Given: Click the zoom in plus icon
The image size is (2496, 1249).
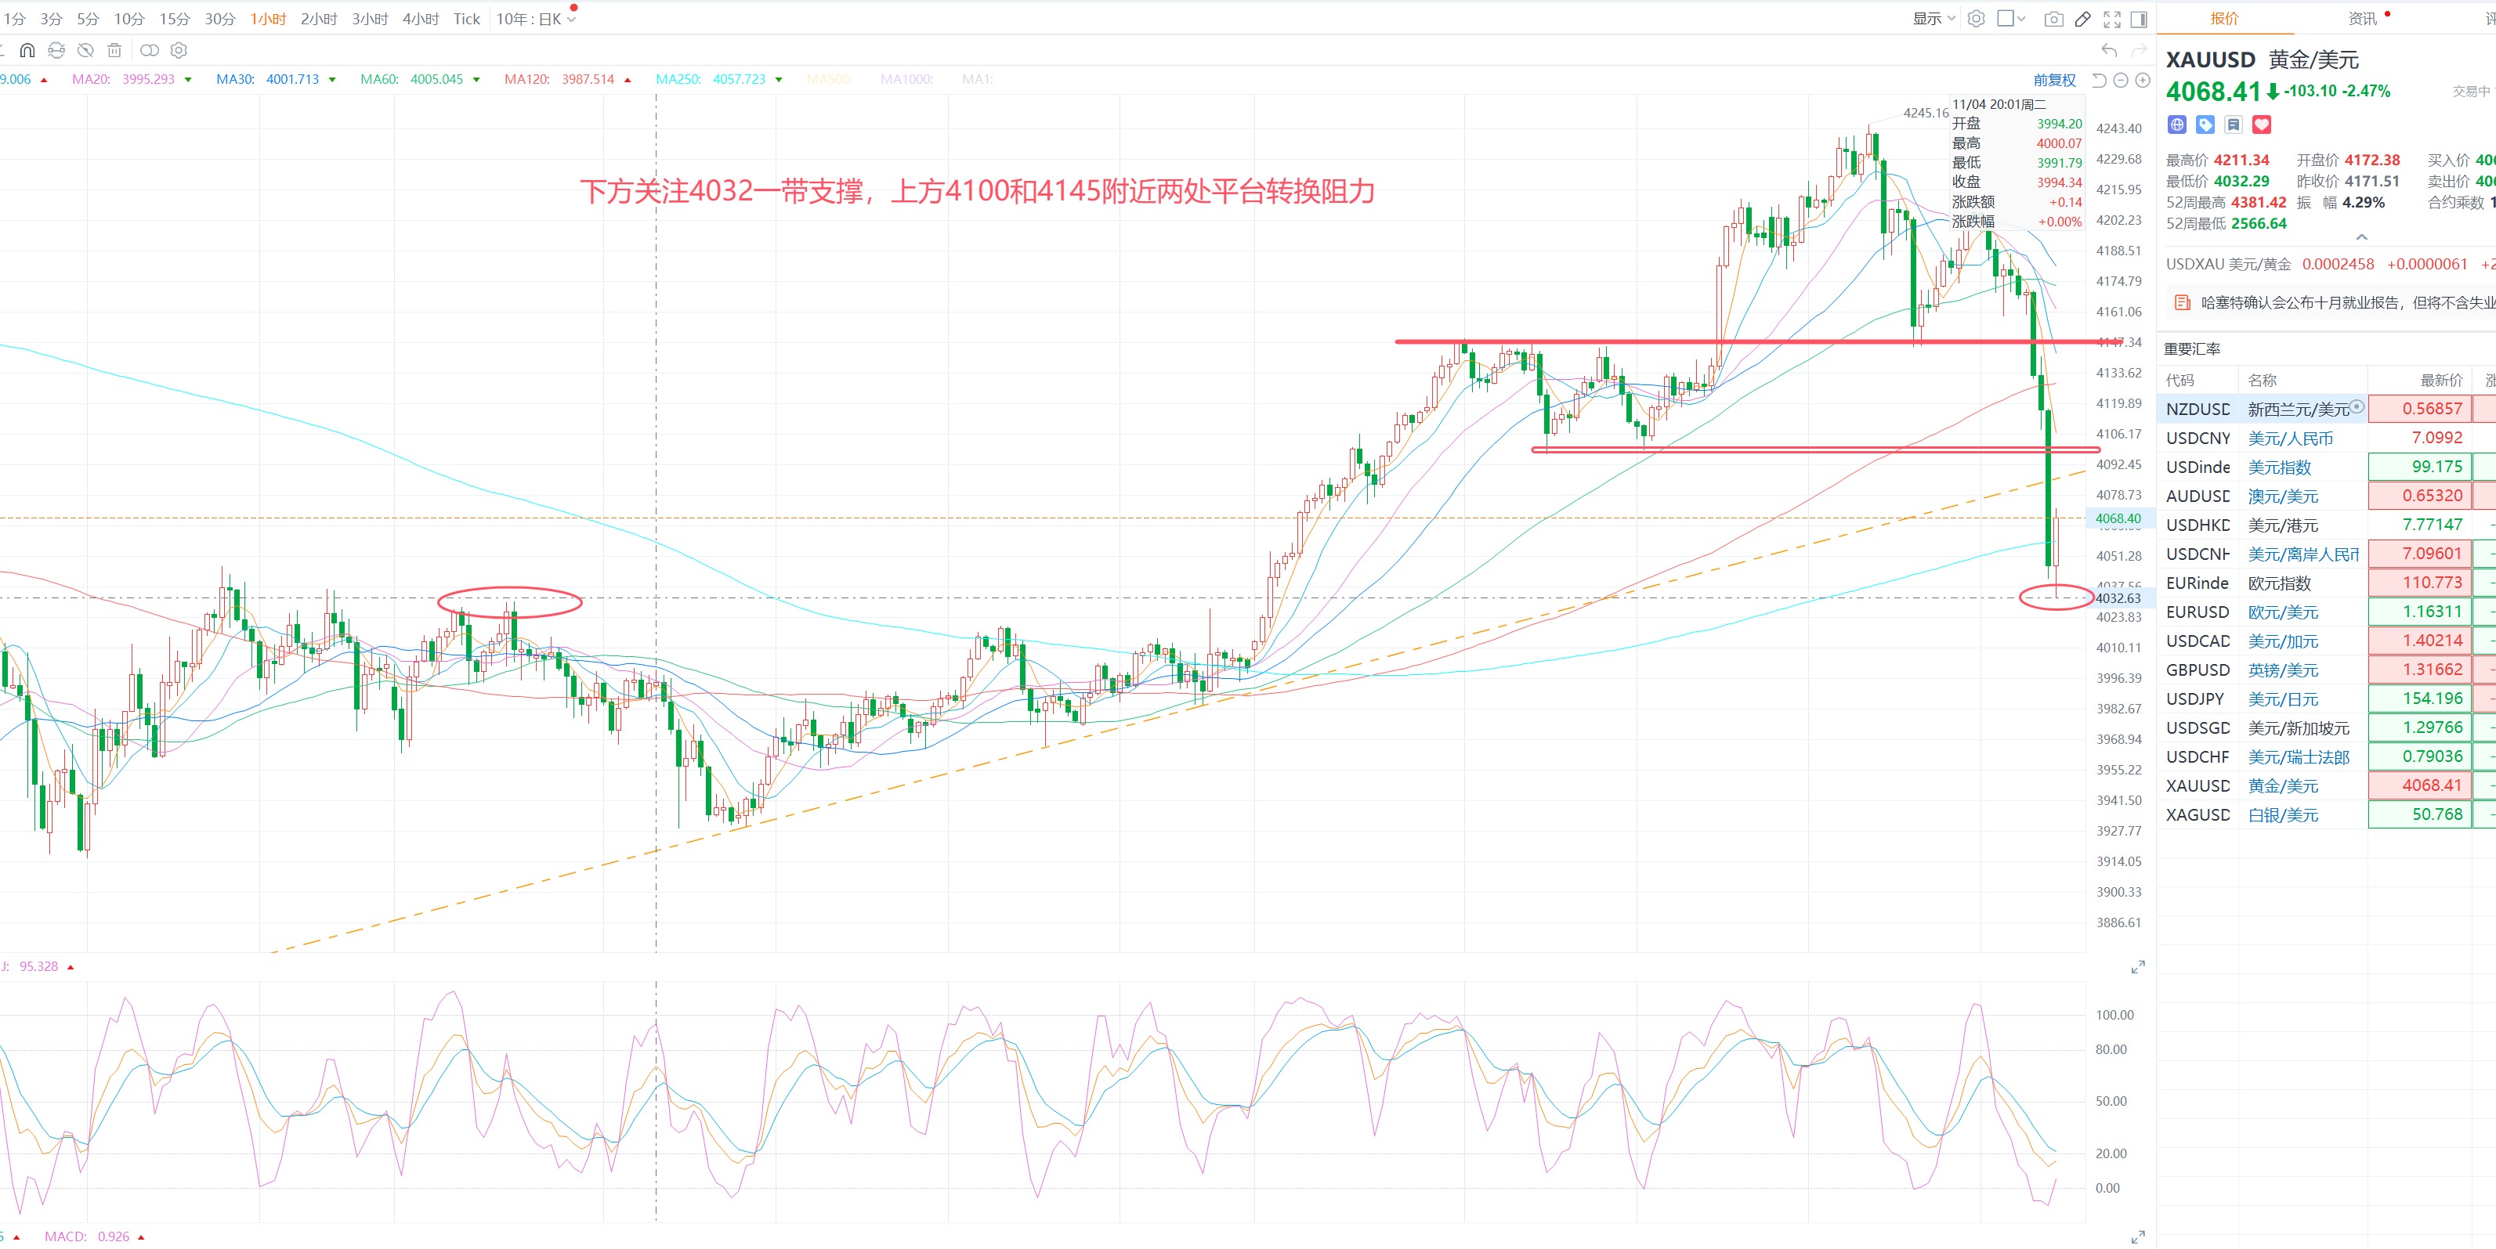Looking at the screenshot, I should (2143, 81).
